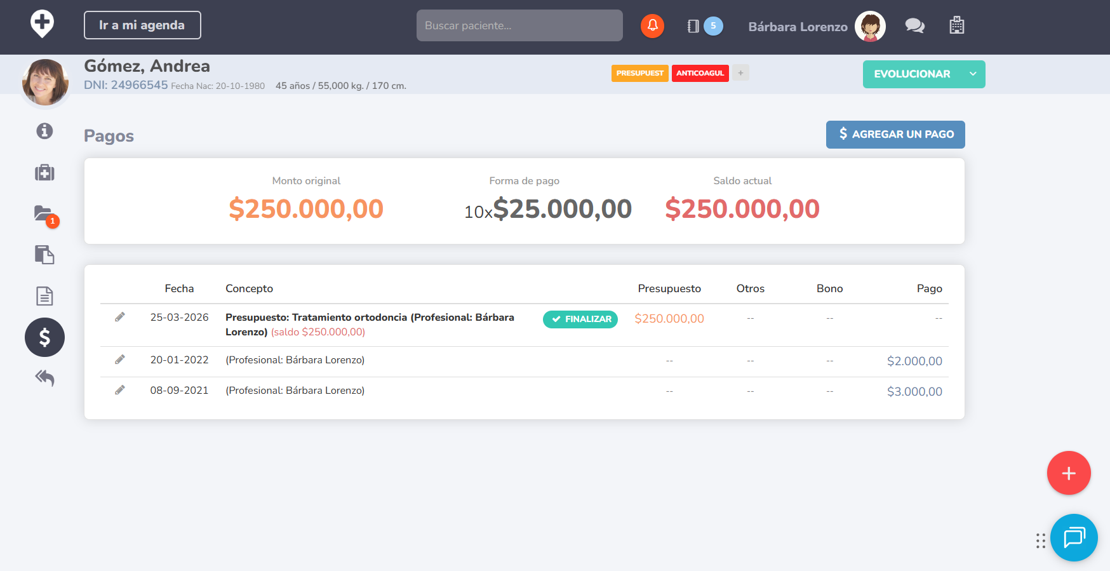Click the clinic building icon
This screenshot has height=571, width=1110.
[x=956, y=26]
